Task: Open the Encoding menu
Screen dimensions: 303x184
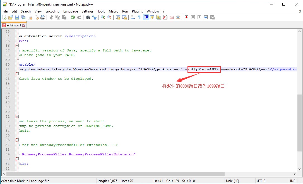Action: pos(52,11)
